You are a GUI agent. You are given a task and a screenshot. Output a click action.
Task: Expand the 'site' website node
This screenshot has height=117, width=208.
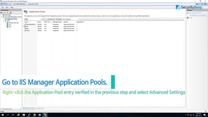click(x=6, y=25)
